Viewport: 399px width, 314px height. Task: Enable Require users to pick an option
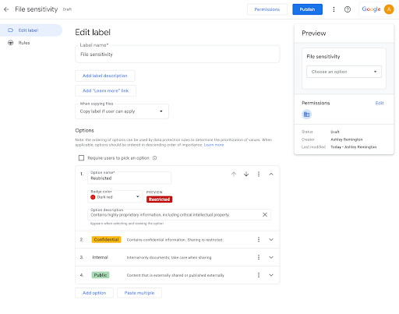coord(81,158)
